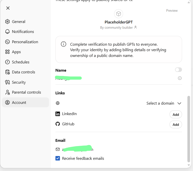Click the Preview link
Image resolution: width=193 pixels, height=171 pixels.
click(172, 10)
